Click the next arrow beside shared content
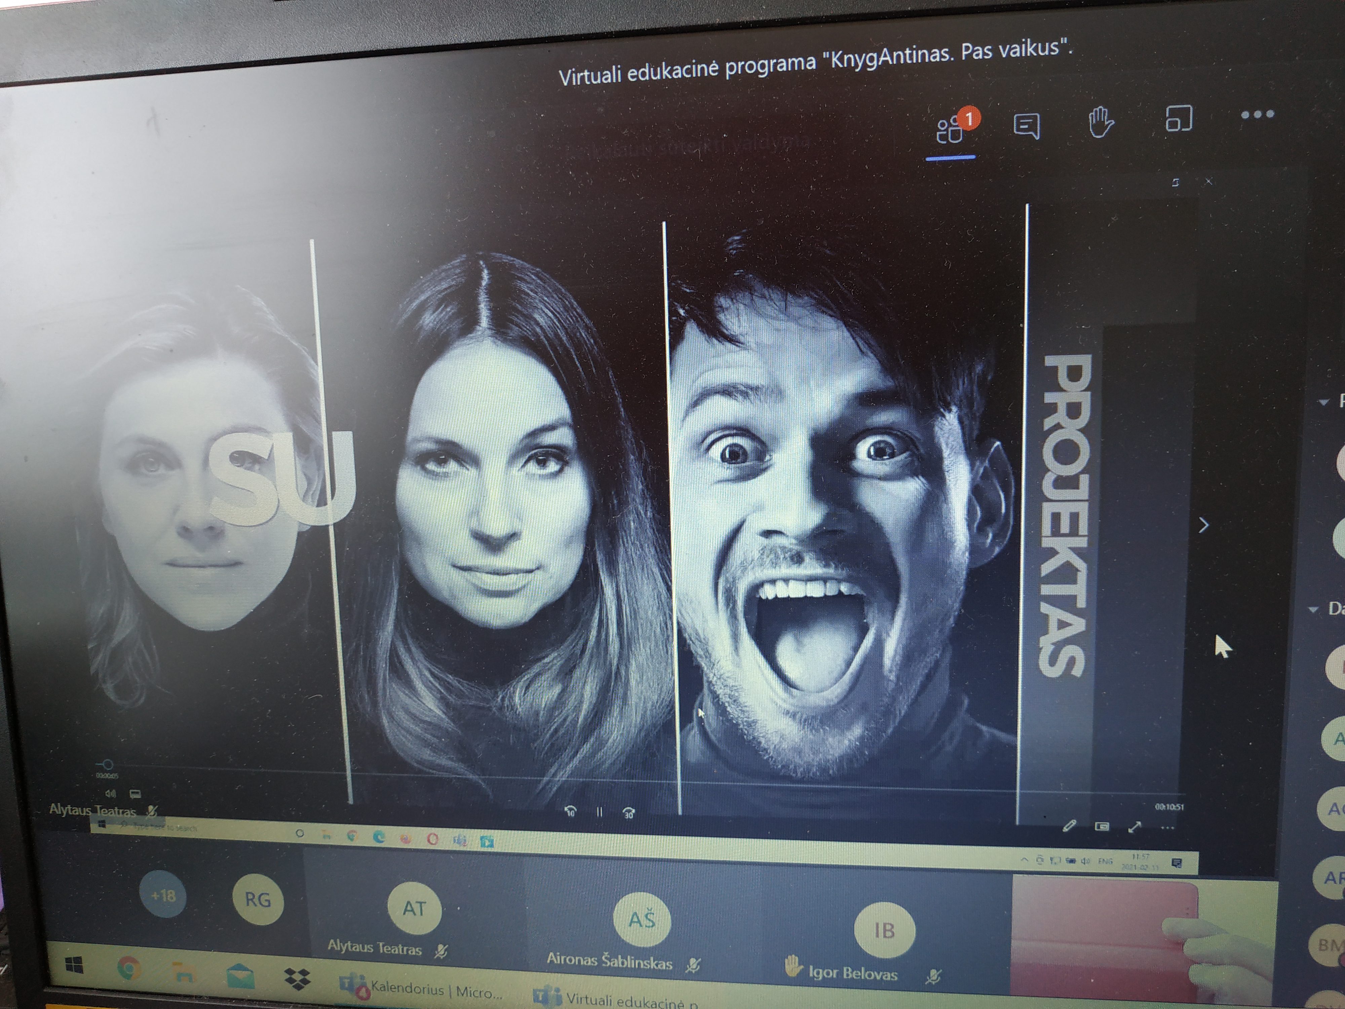The width and height of the screenshot is (1345, 1009). (1203, 525)
